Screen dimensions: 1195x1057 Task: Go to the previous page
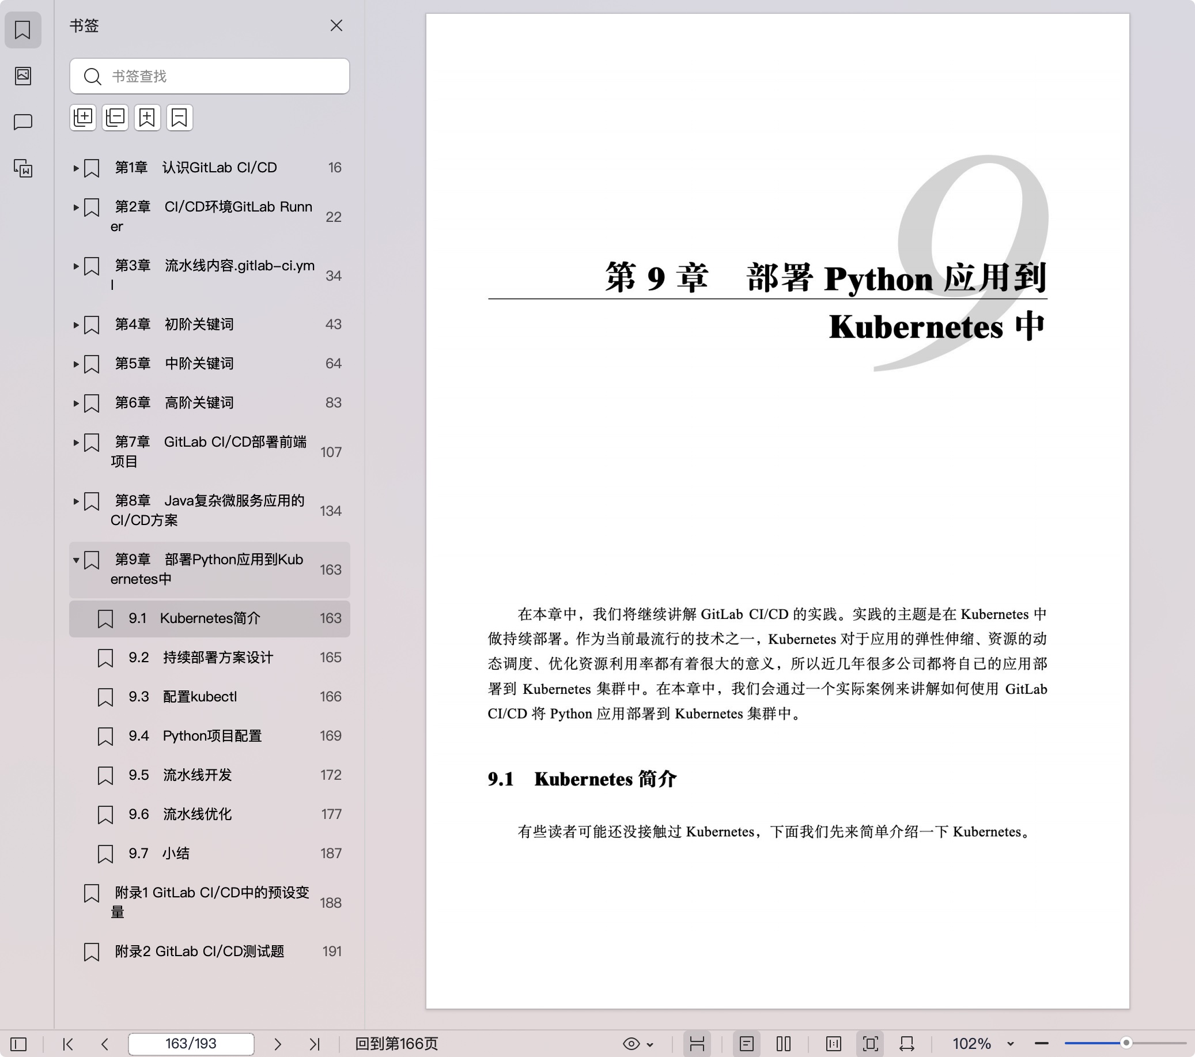pyautogui.click(x=105, y=1044)
